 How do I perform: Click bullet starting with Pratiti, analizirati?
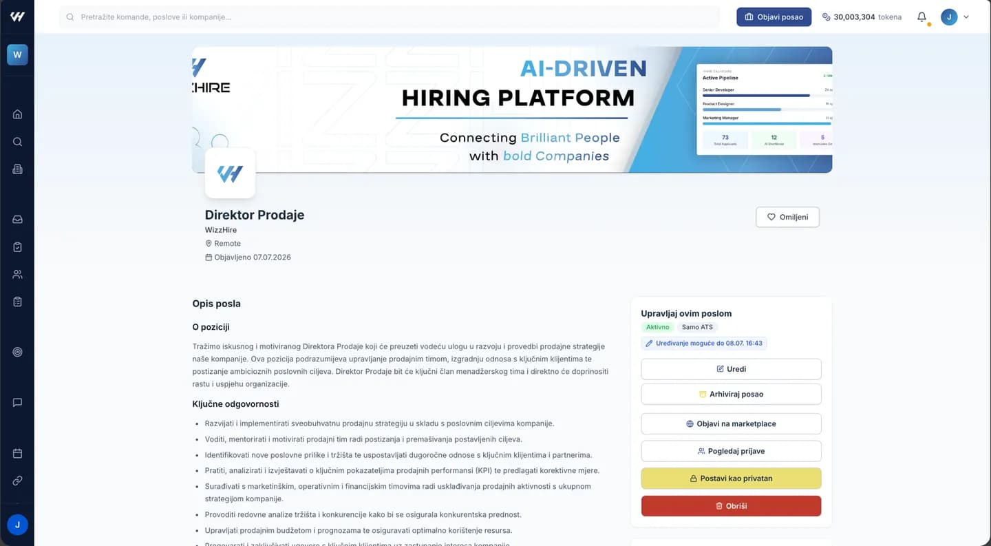(x=402, y=471)
